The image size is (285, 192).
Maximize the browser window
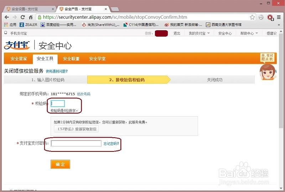pyautogui.click(x=269, y=3)
